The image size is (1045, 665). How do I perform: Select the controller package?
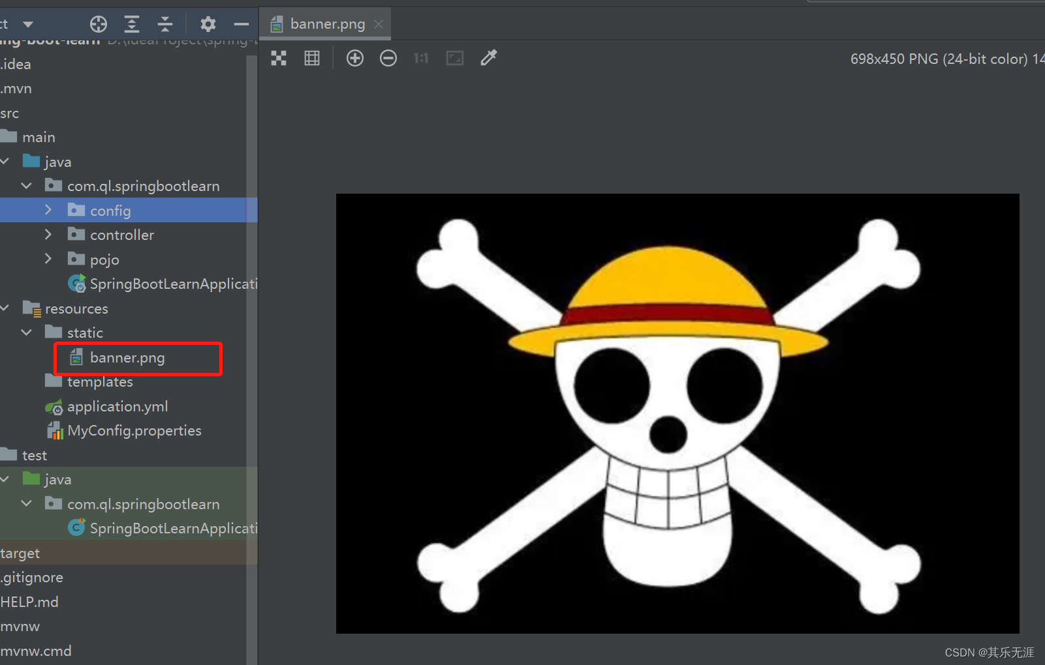(122, 235)
